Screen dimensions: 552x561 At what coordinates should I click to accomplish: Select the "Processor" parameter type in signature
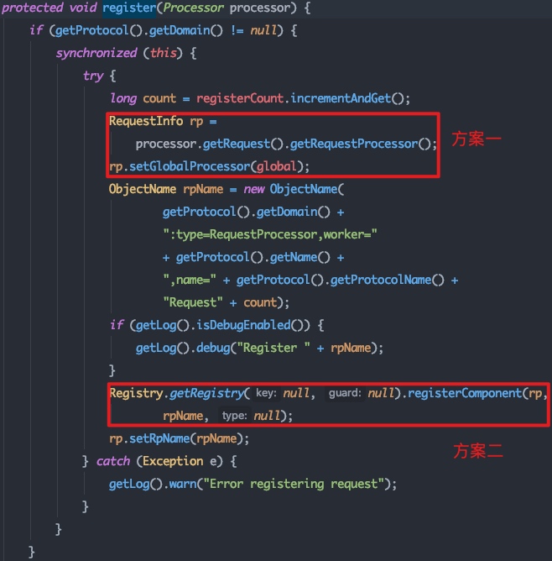(193, 8)
